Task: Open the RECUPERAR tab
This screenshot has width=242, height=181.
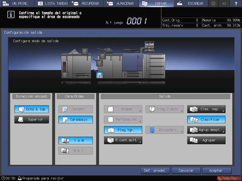Action: 87,3
